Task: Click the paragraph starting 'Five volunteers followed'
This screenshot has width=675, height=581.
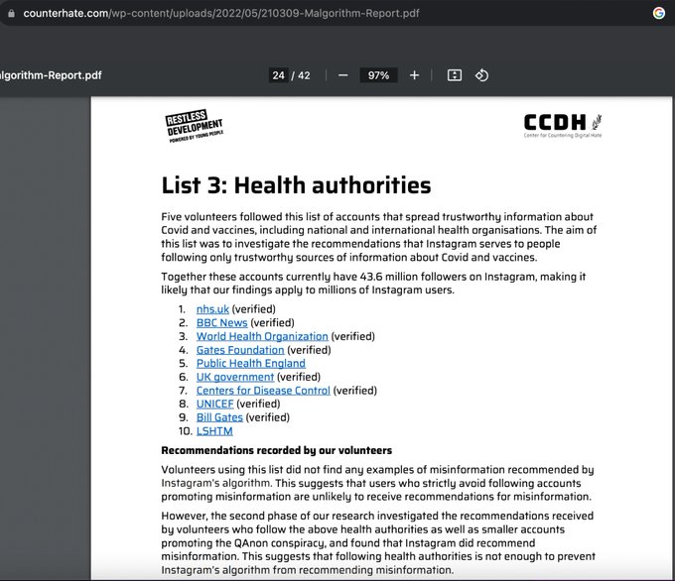Action: (x=379, y=237)
